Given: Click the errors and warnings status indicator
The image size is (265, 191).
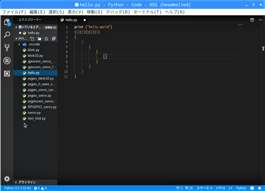Looking at the screenshot, I should 40,188.
